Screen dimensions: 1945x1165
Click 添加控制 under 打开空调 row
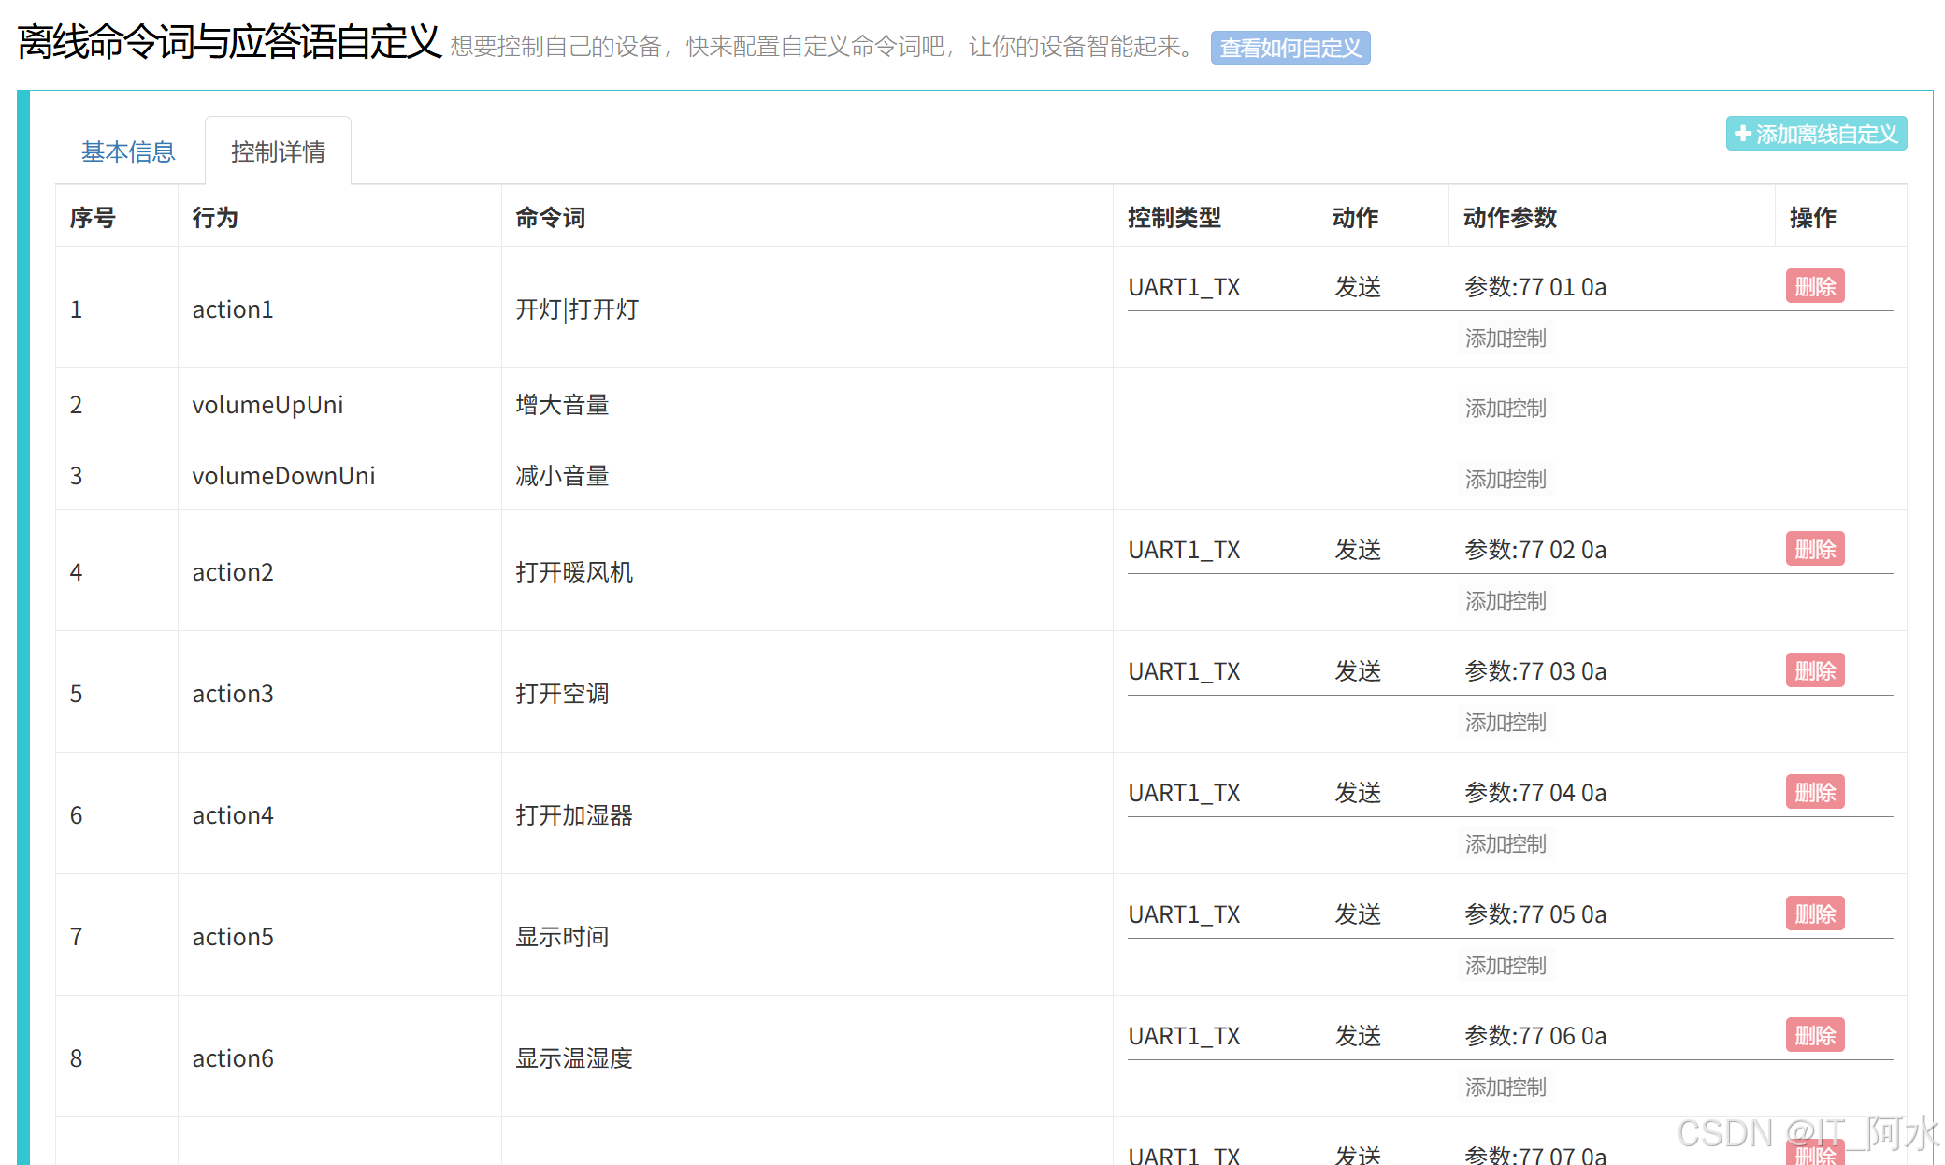[x=1505, y=722]
